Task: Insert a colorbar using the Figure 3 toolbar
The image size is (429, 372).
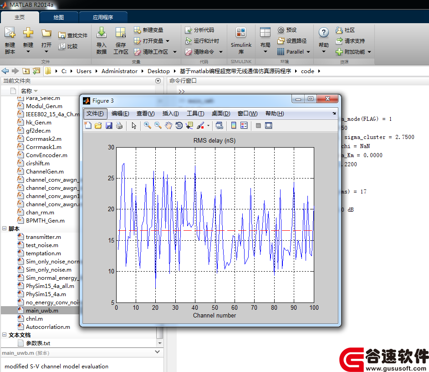Action: (234, 125)
